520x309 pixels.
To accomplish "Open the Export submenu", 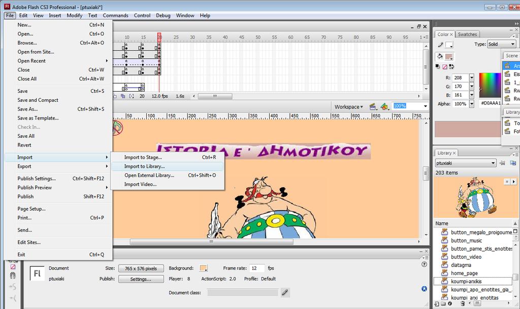I will pyautogui.click(x=59, y=167).
